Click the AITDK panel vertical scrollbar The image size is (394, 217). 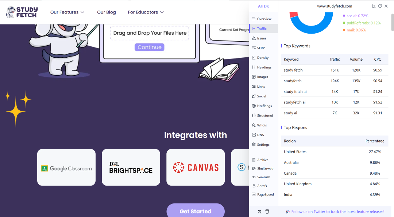click(393, 22)
